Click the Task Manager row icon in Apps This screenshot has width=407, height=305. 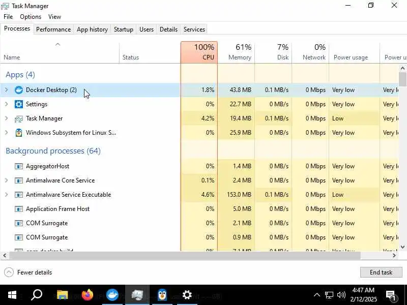(19, 118)
